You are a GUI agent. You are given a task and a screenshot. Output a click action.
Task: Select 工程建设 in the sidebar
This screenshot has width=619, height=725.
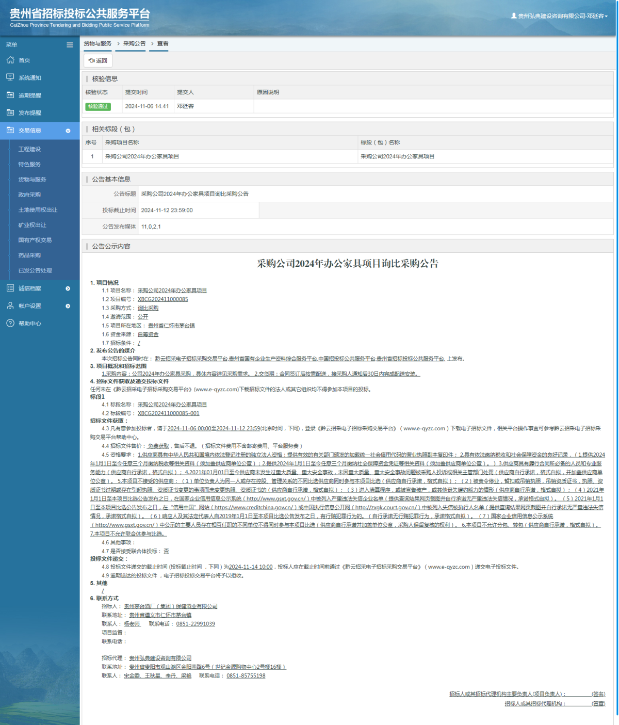(x=29, y=149)
